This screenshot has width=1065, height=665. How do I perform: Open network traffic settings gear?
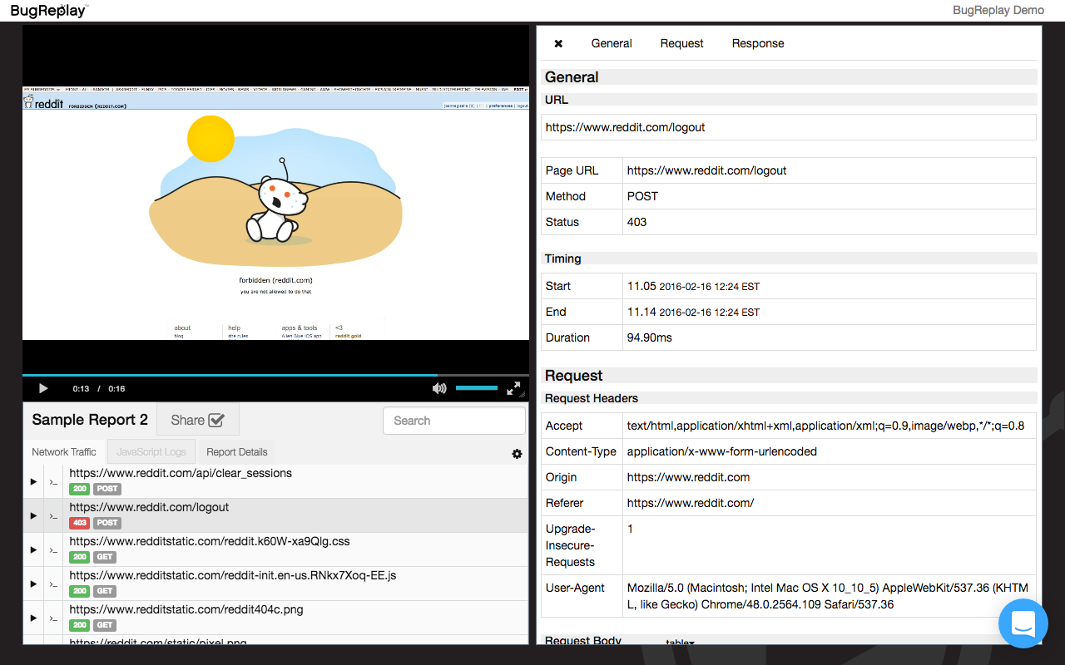tap(517, 454)
